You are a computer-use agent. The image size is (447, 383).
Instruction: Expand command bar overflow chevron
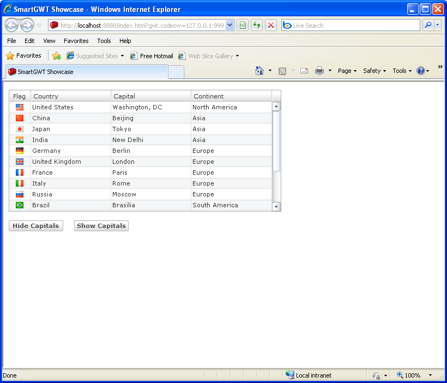pyautogui.click(x=440, y=66)
